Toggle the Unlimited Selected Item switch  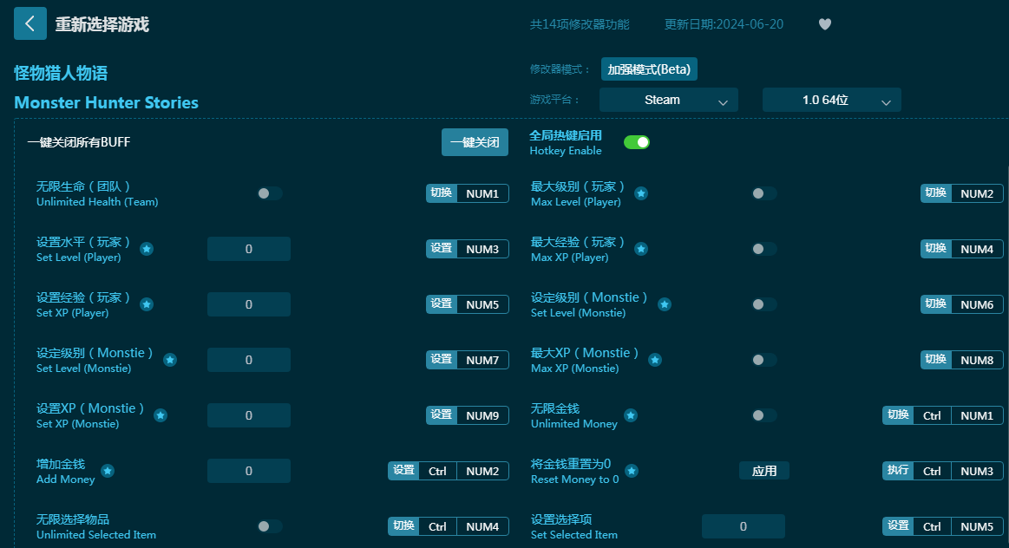[270, 526]
